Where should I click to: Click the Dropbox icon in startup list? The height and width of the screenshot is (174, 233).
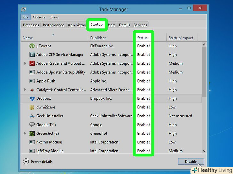click(32, 98)
